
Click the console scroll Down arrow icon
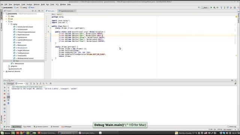pyautogui.click(x=8, y=91)
